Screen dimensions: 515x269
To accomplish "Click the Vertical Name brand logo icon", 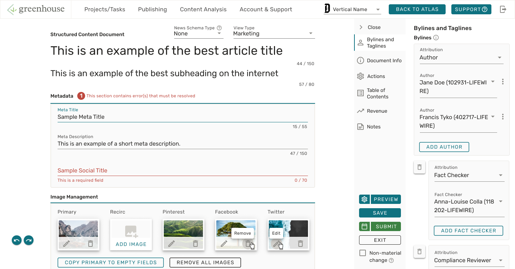I will tap(327, 9).
